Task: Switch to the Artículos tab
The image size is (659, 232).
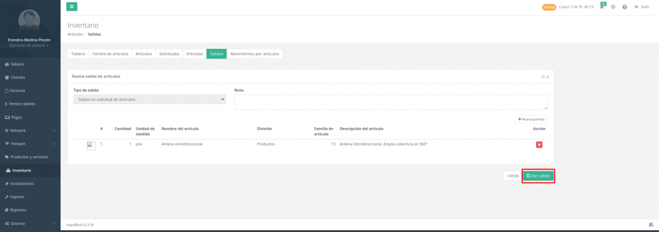Action: tap(144, 54)
